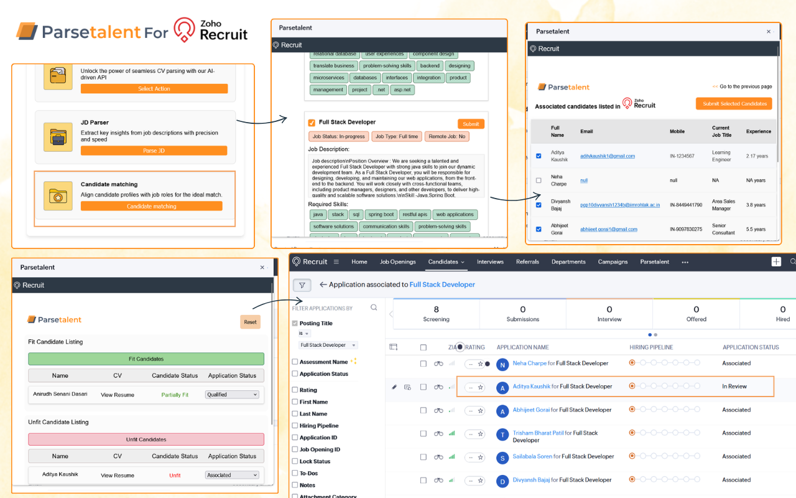This screenshot has width=796, height=498.
Task: Open the Full Stack Developer filter value dropdown
Action: [328, 345]
